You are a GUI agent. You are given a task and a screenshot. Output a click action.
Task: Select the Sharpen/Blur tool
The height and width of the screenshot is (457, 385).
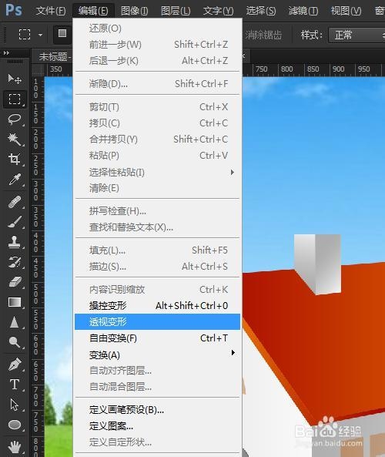pos(15,322)
